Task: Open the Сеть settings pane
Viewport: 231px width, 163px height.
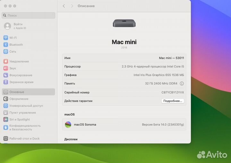Action: tap(29, 51)
